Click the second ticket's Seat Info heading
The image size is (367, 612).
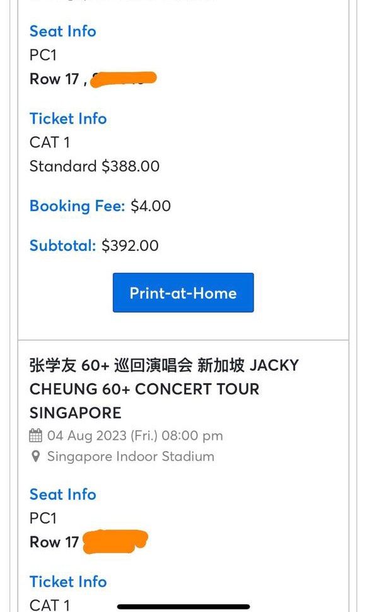[x=62, y=495]
